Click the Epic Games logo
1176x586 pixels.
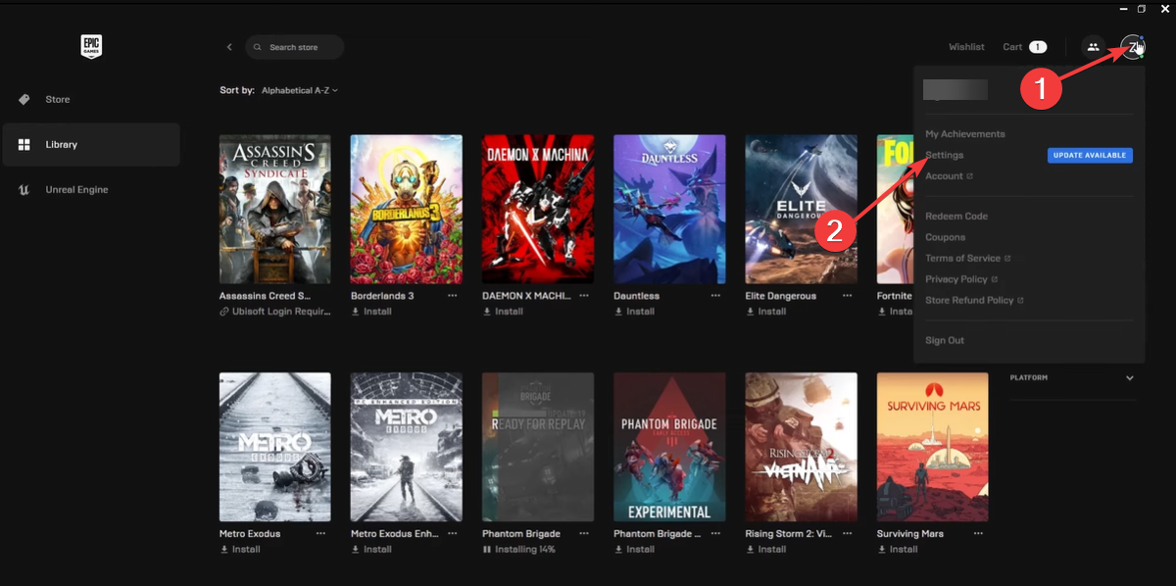pyautogui.click(x=91, y=45)
